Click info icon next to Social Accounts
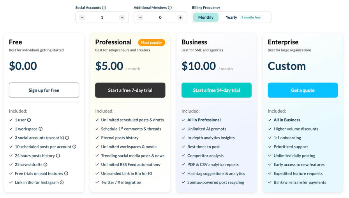The image size is (349, 198). 104,8
